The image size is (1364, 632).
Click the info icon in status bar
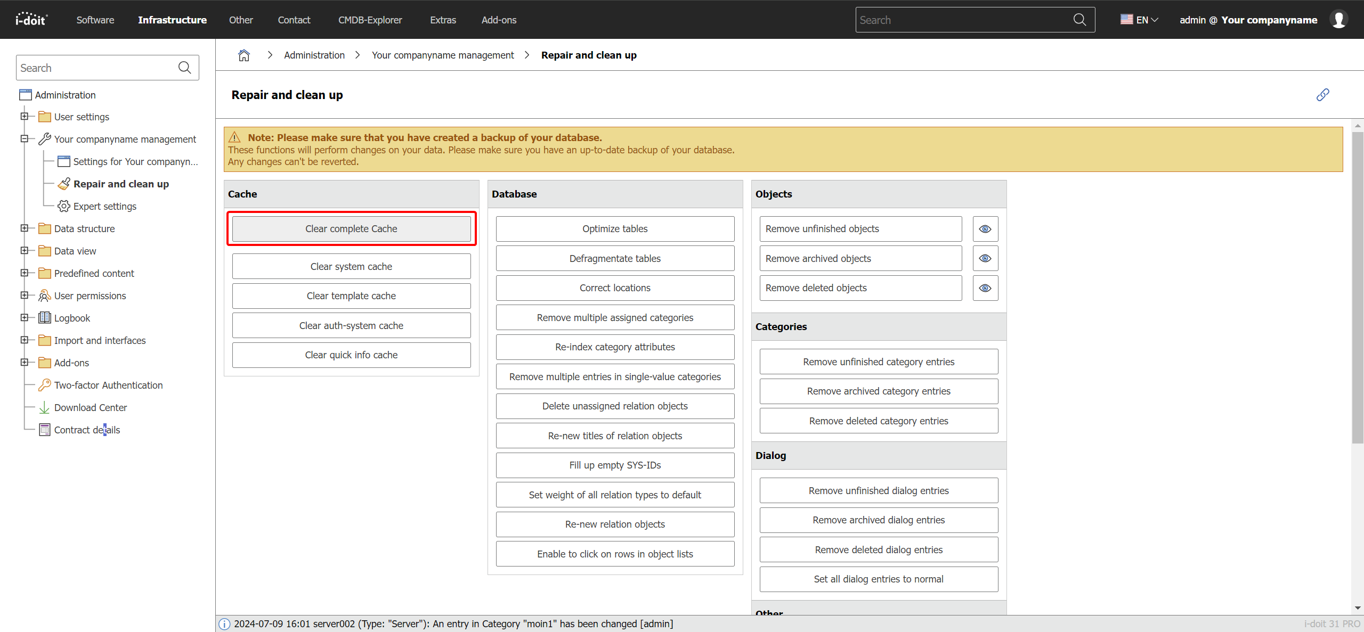pos(224,624)
